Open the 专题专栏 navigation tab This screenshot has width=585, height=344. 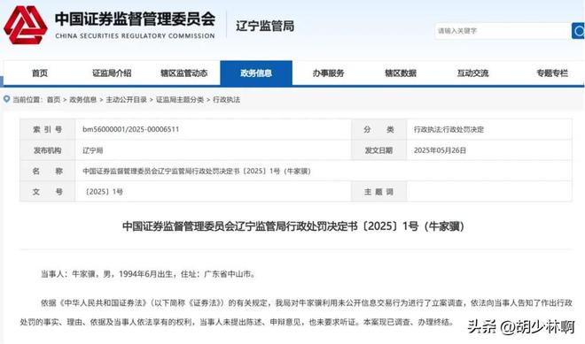(x=552, y=73)
